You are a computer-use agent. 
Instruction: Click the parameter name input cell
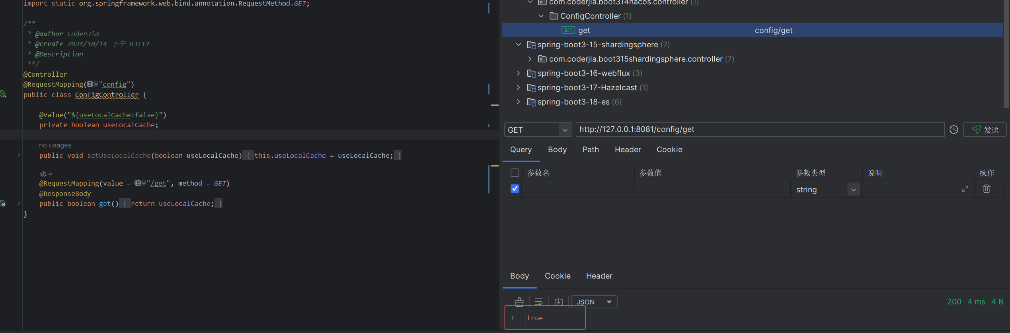[x=578, y=189]
